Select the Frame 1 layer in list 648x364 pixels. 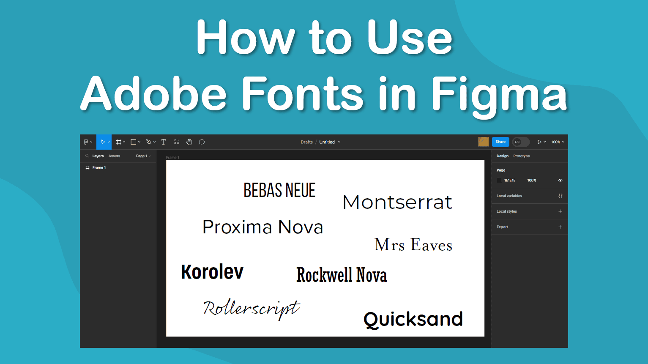click(x=118, y=168)
